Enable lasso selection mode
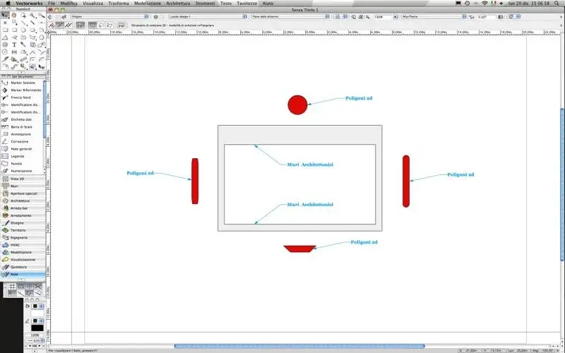Image resolution: width=565 pixels, height=353 pixels. click(x=101, y=25)
